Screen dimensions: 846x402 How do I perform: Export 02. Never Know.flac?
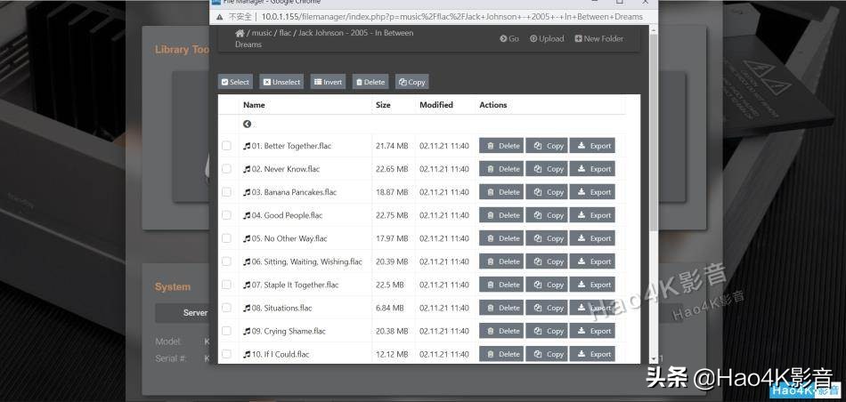coord(592,169)
